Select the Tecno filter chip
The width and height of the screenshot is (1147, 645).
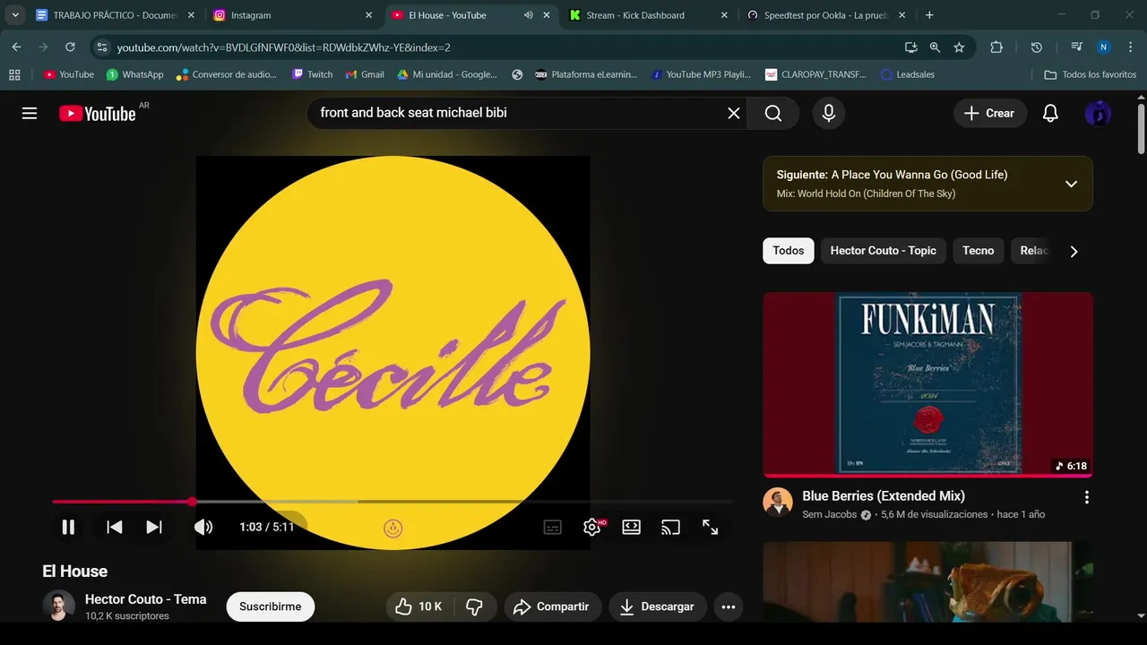click(978, 251)
